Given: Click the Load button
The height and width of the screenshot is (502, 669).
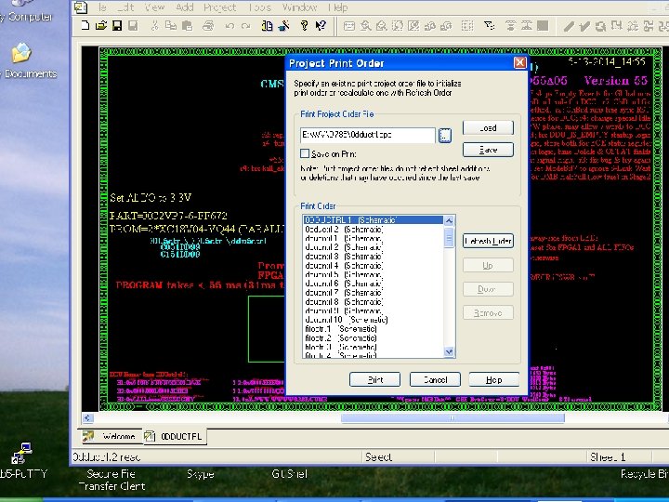Looking at the screenshot, I should 488,127.
